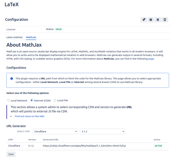173x159 pixels.
Task: Click the 'Configuration' page section heading
Action: point(17,19)
